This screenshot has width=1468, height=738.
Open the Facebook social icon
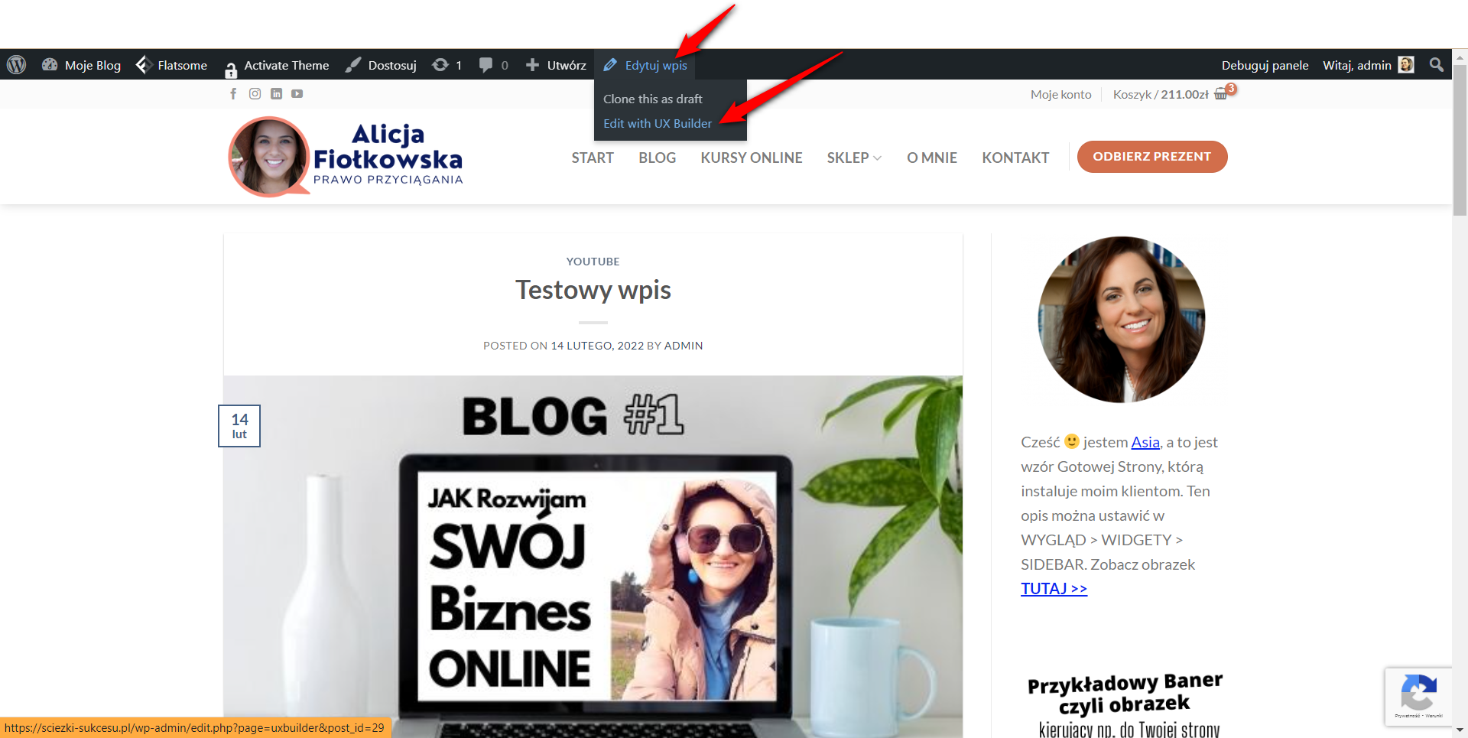(x=233, y=93)
